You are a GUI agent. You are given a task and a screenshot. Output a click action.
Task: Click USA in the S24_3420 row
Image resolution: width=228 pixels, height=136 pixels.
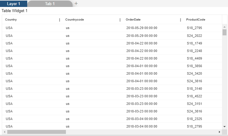pos(9,73)
